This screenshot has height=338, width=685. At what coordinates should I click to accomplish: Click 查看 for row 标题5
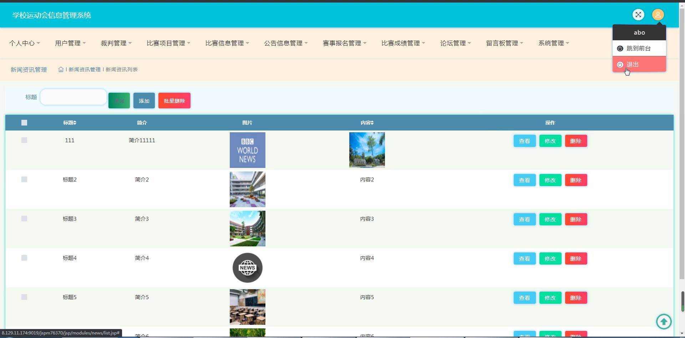524,298
